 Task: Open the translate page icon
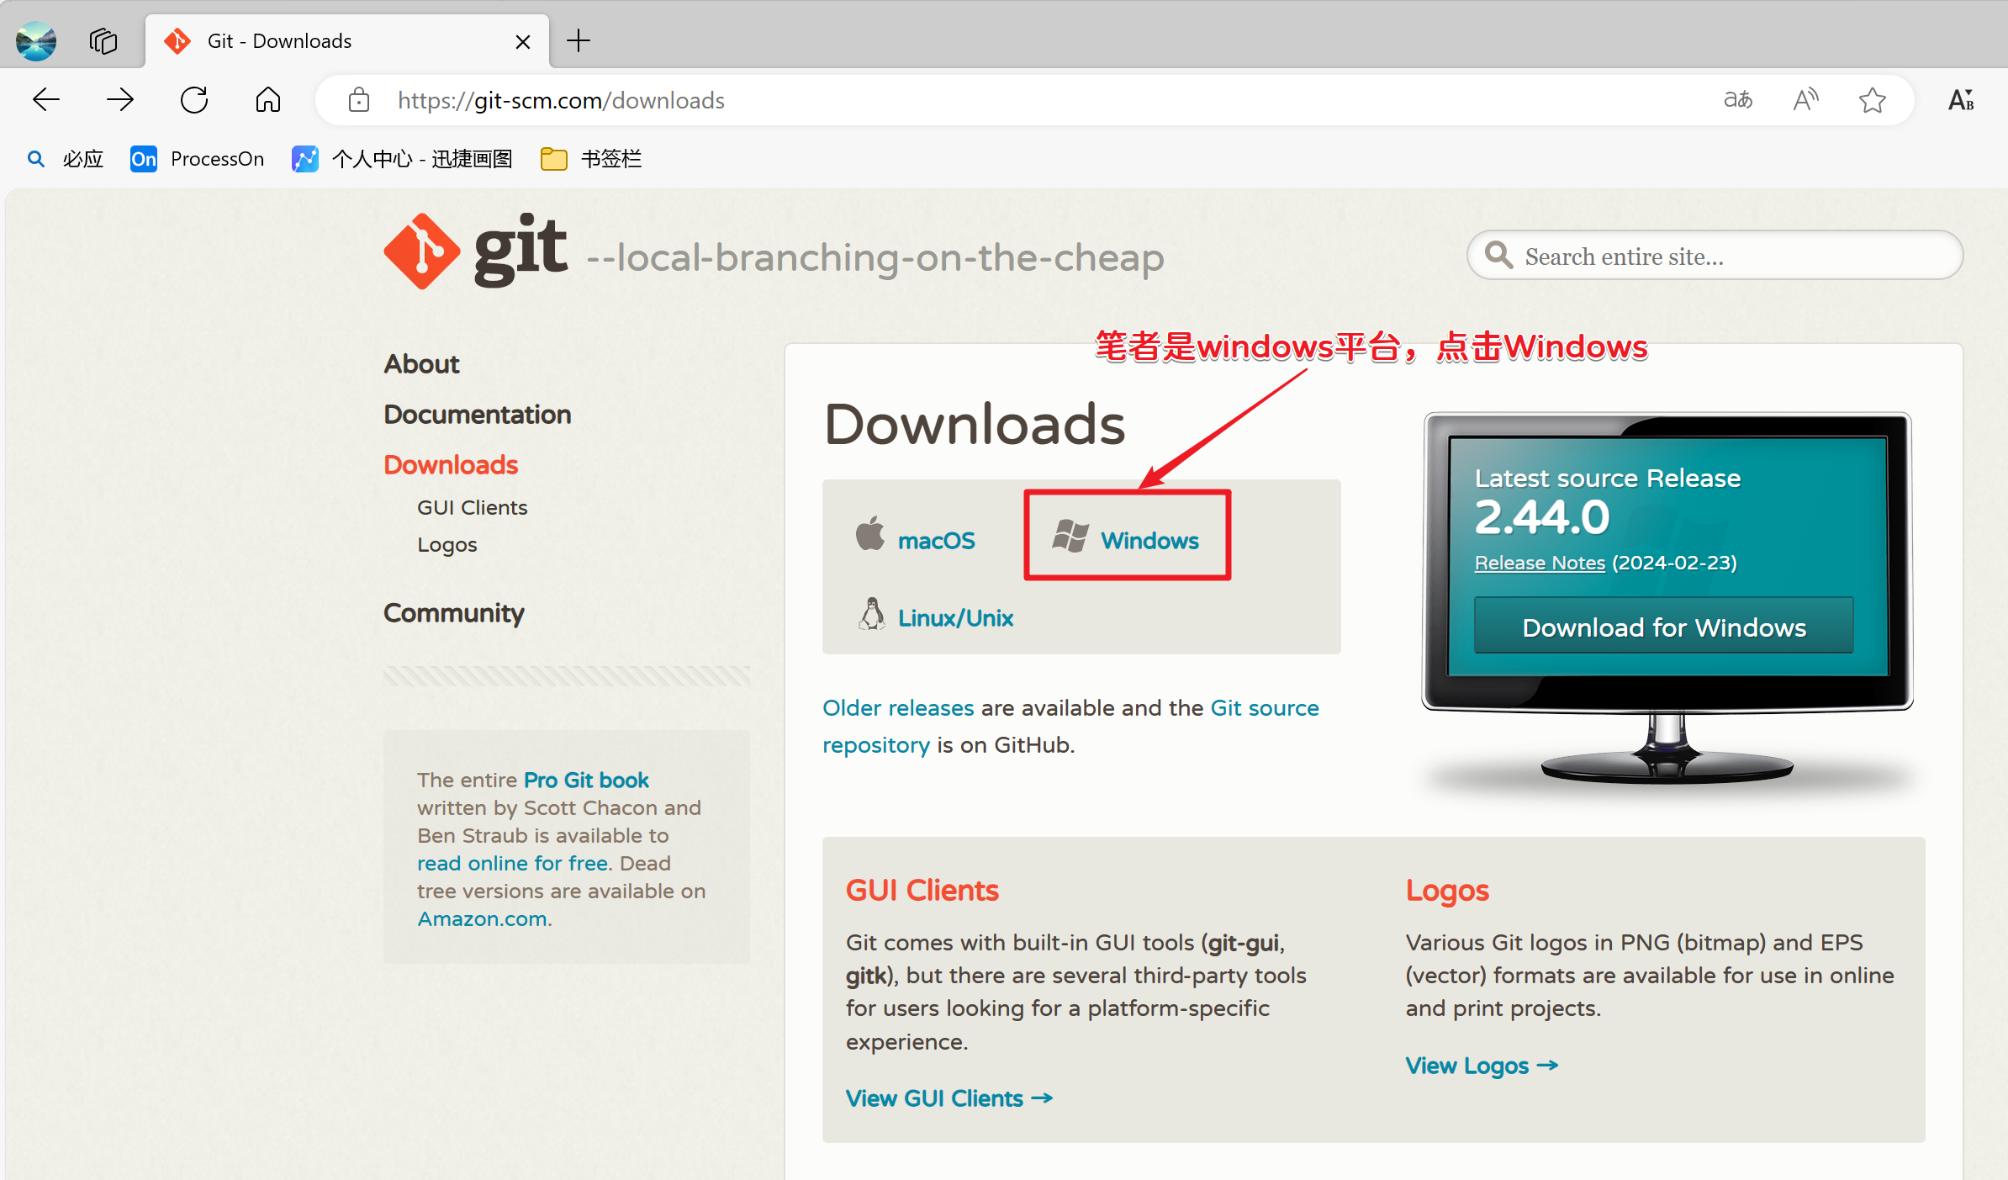[x=1737, y=100]
